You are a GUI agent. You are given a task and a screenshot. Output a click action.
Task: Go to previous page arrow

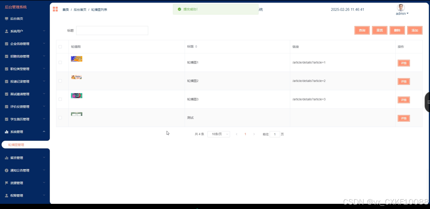coord(237,134)
